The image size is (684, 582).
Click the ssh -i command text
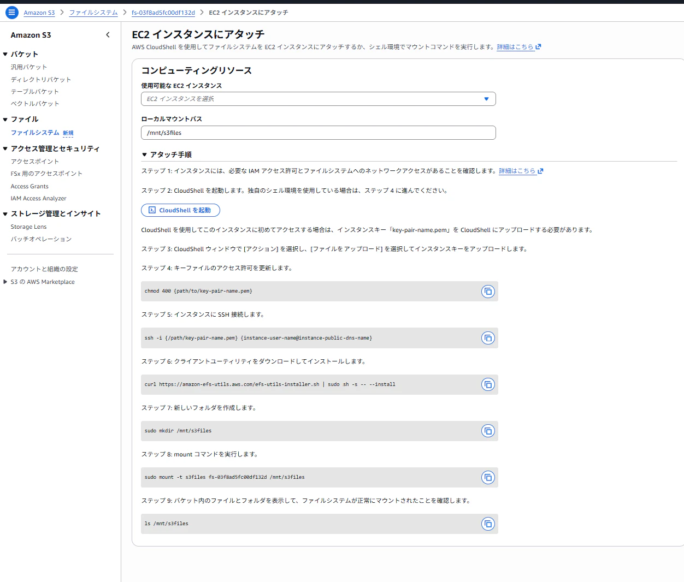pyautogui.click(x=258, y=338)
